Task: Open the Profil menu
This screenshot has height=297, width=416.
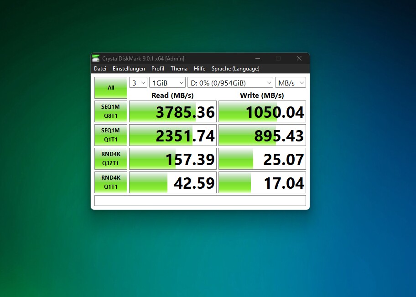Action: (157, 68)
